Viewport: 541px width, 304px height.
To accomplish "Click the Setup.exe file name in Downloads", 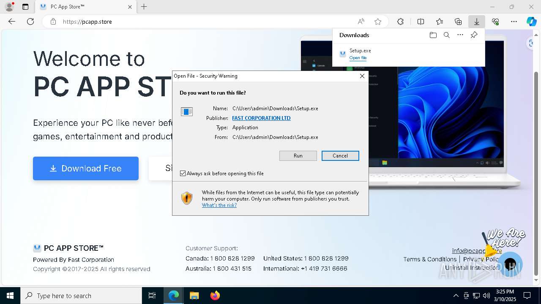I will pos(360,51).
